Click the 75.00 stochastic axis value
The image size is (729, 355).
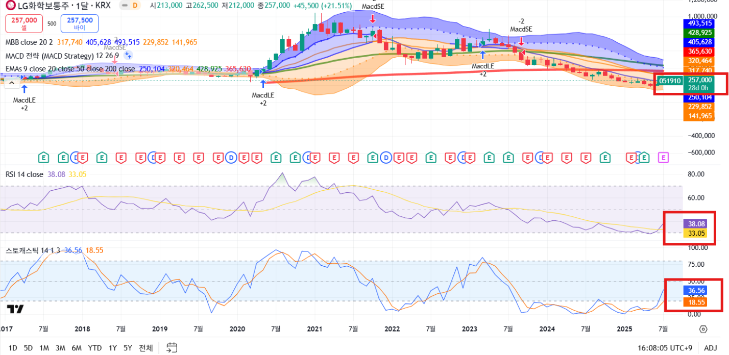pyautogui.click(x=696, y=264)
